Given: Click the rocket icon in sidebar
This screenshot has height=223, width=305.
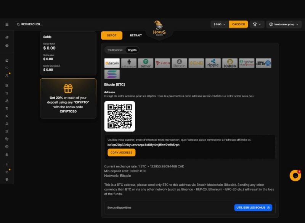Looking at the screenshot, I should pyautogui.click(x=7, y=116).
